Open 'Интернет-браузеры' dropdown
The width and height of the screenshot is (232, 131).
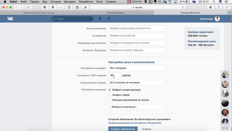point(138,50)
